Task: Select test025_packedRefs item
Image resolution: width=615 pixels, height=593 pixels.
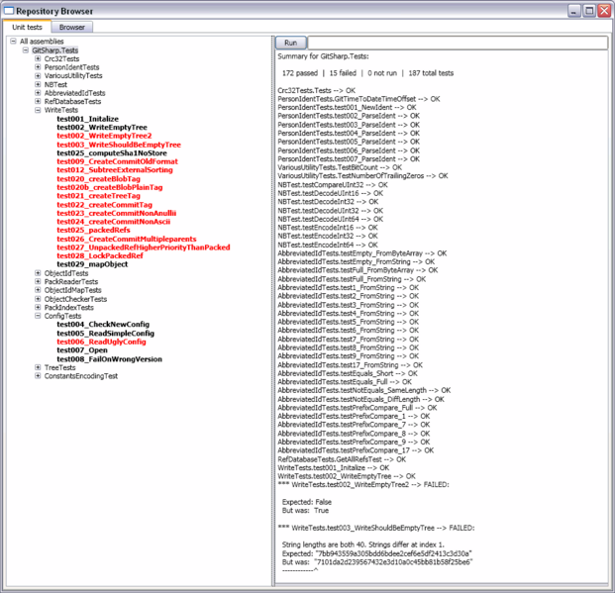Action: [x=93, y=230]
